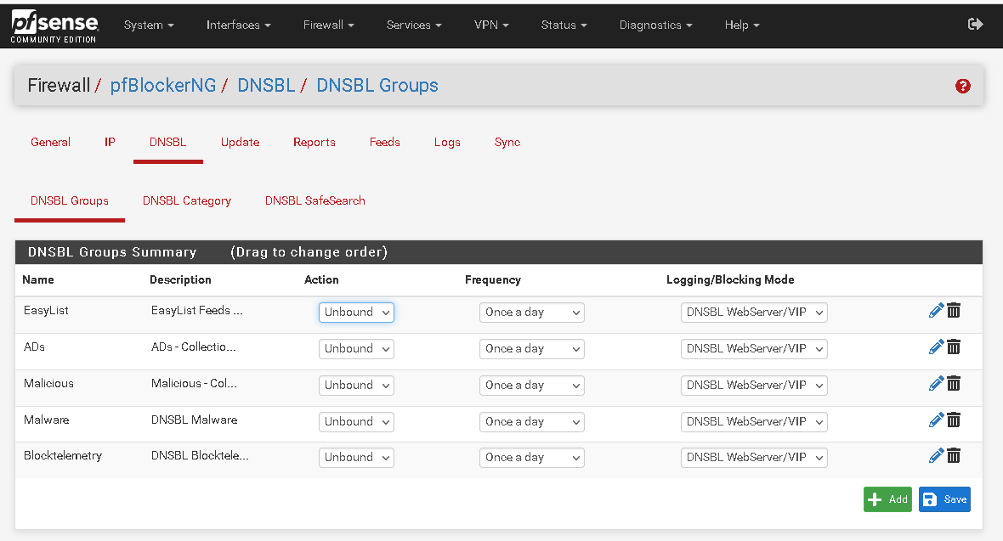Edit the Malware group with pencil icon

coord(936,420)
